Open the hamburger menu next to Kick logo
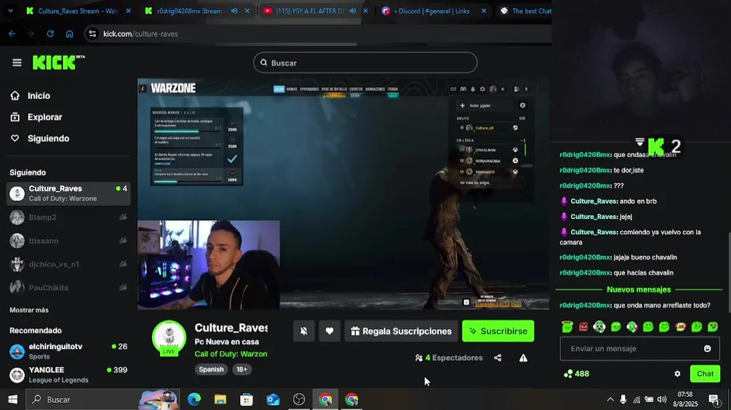Viewport: 731px width, 410px height. [17, 63]
